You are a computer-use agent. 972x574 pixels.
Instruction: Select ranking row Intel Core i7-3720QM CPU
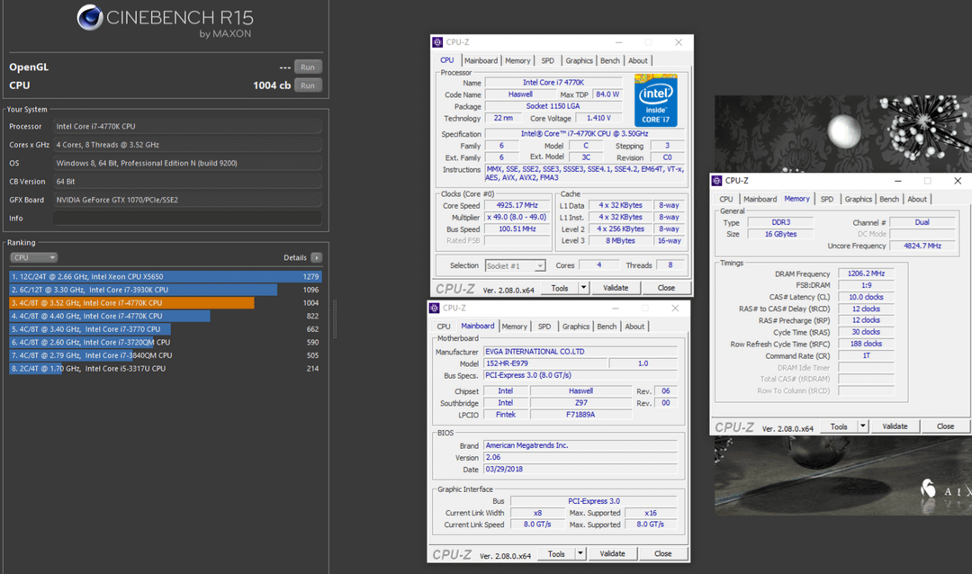point(166,342)
